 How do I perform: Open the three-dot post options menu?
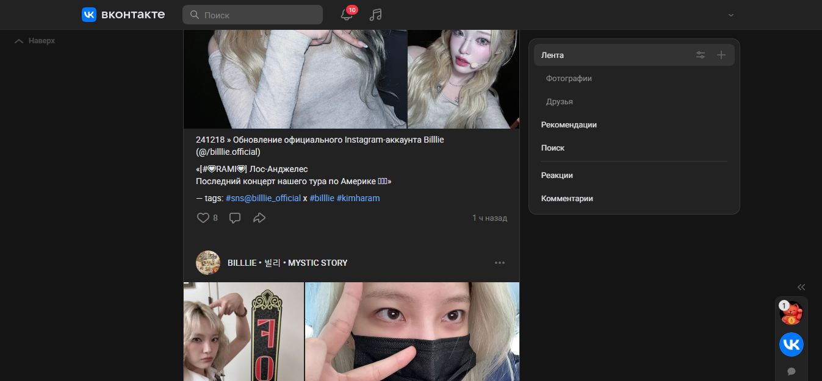click(x=500, y=263)
